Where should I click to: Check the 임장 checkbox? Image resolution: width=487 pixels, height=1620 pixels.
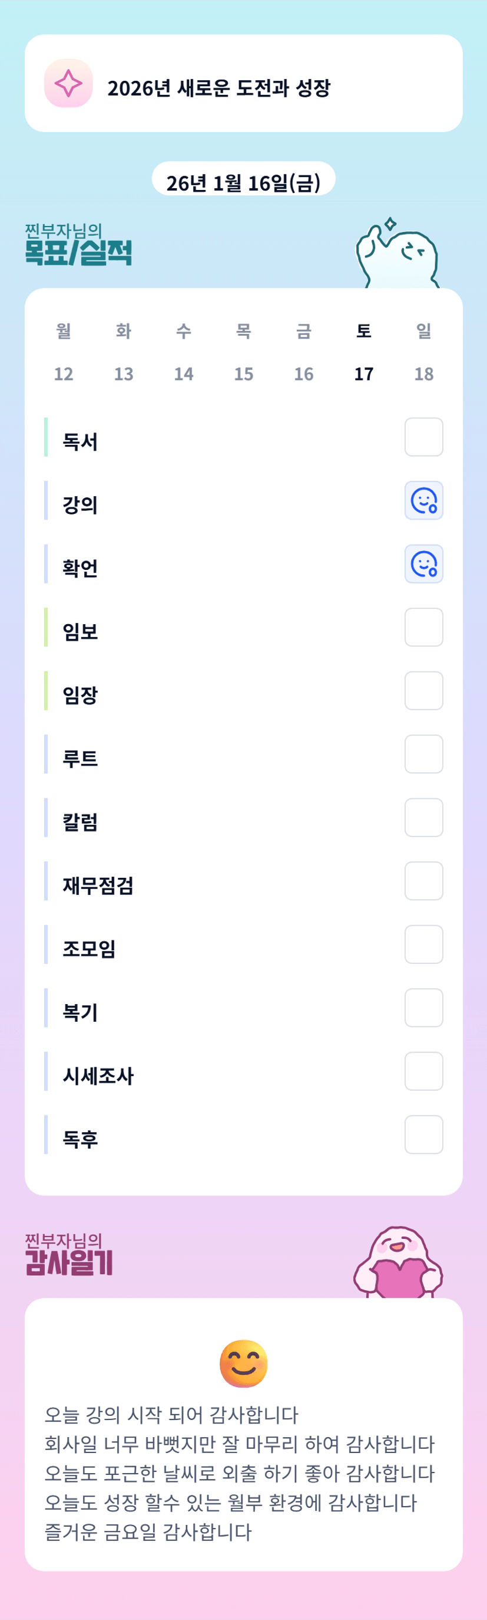click(x=423, y=690)
